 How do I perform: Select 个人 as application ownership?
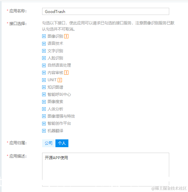(x=62, y=143)
